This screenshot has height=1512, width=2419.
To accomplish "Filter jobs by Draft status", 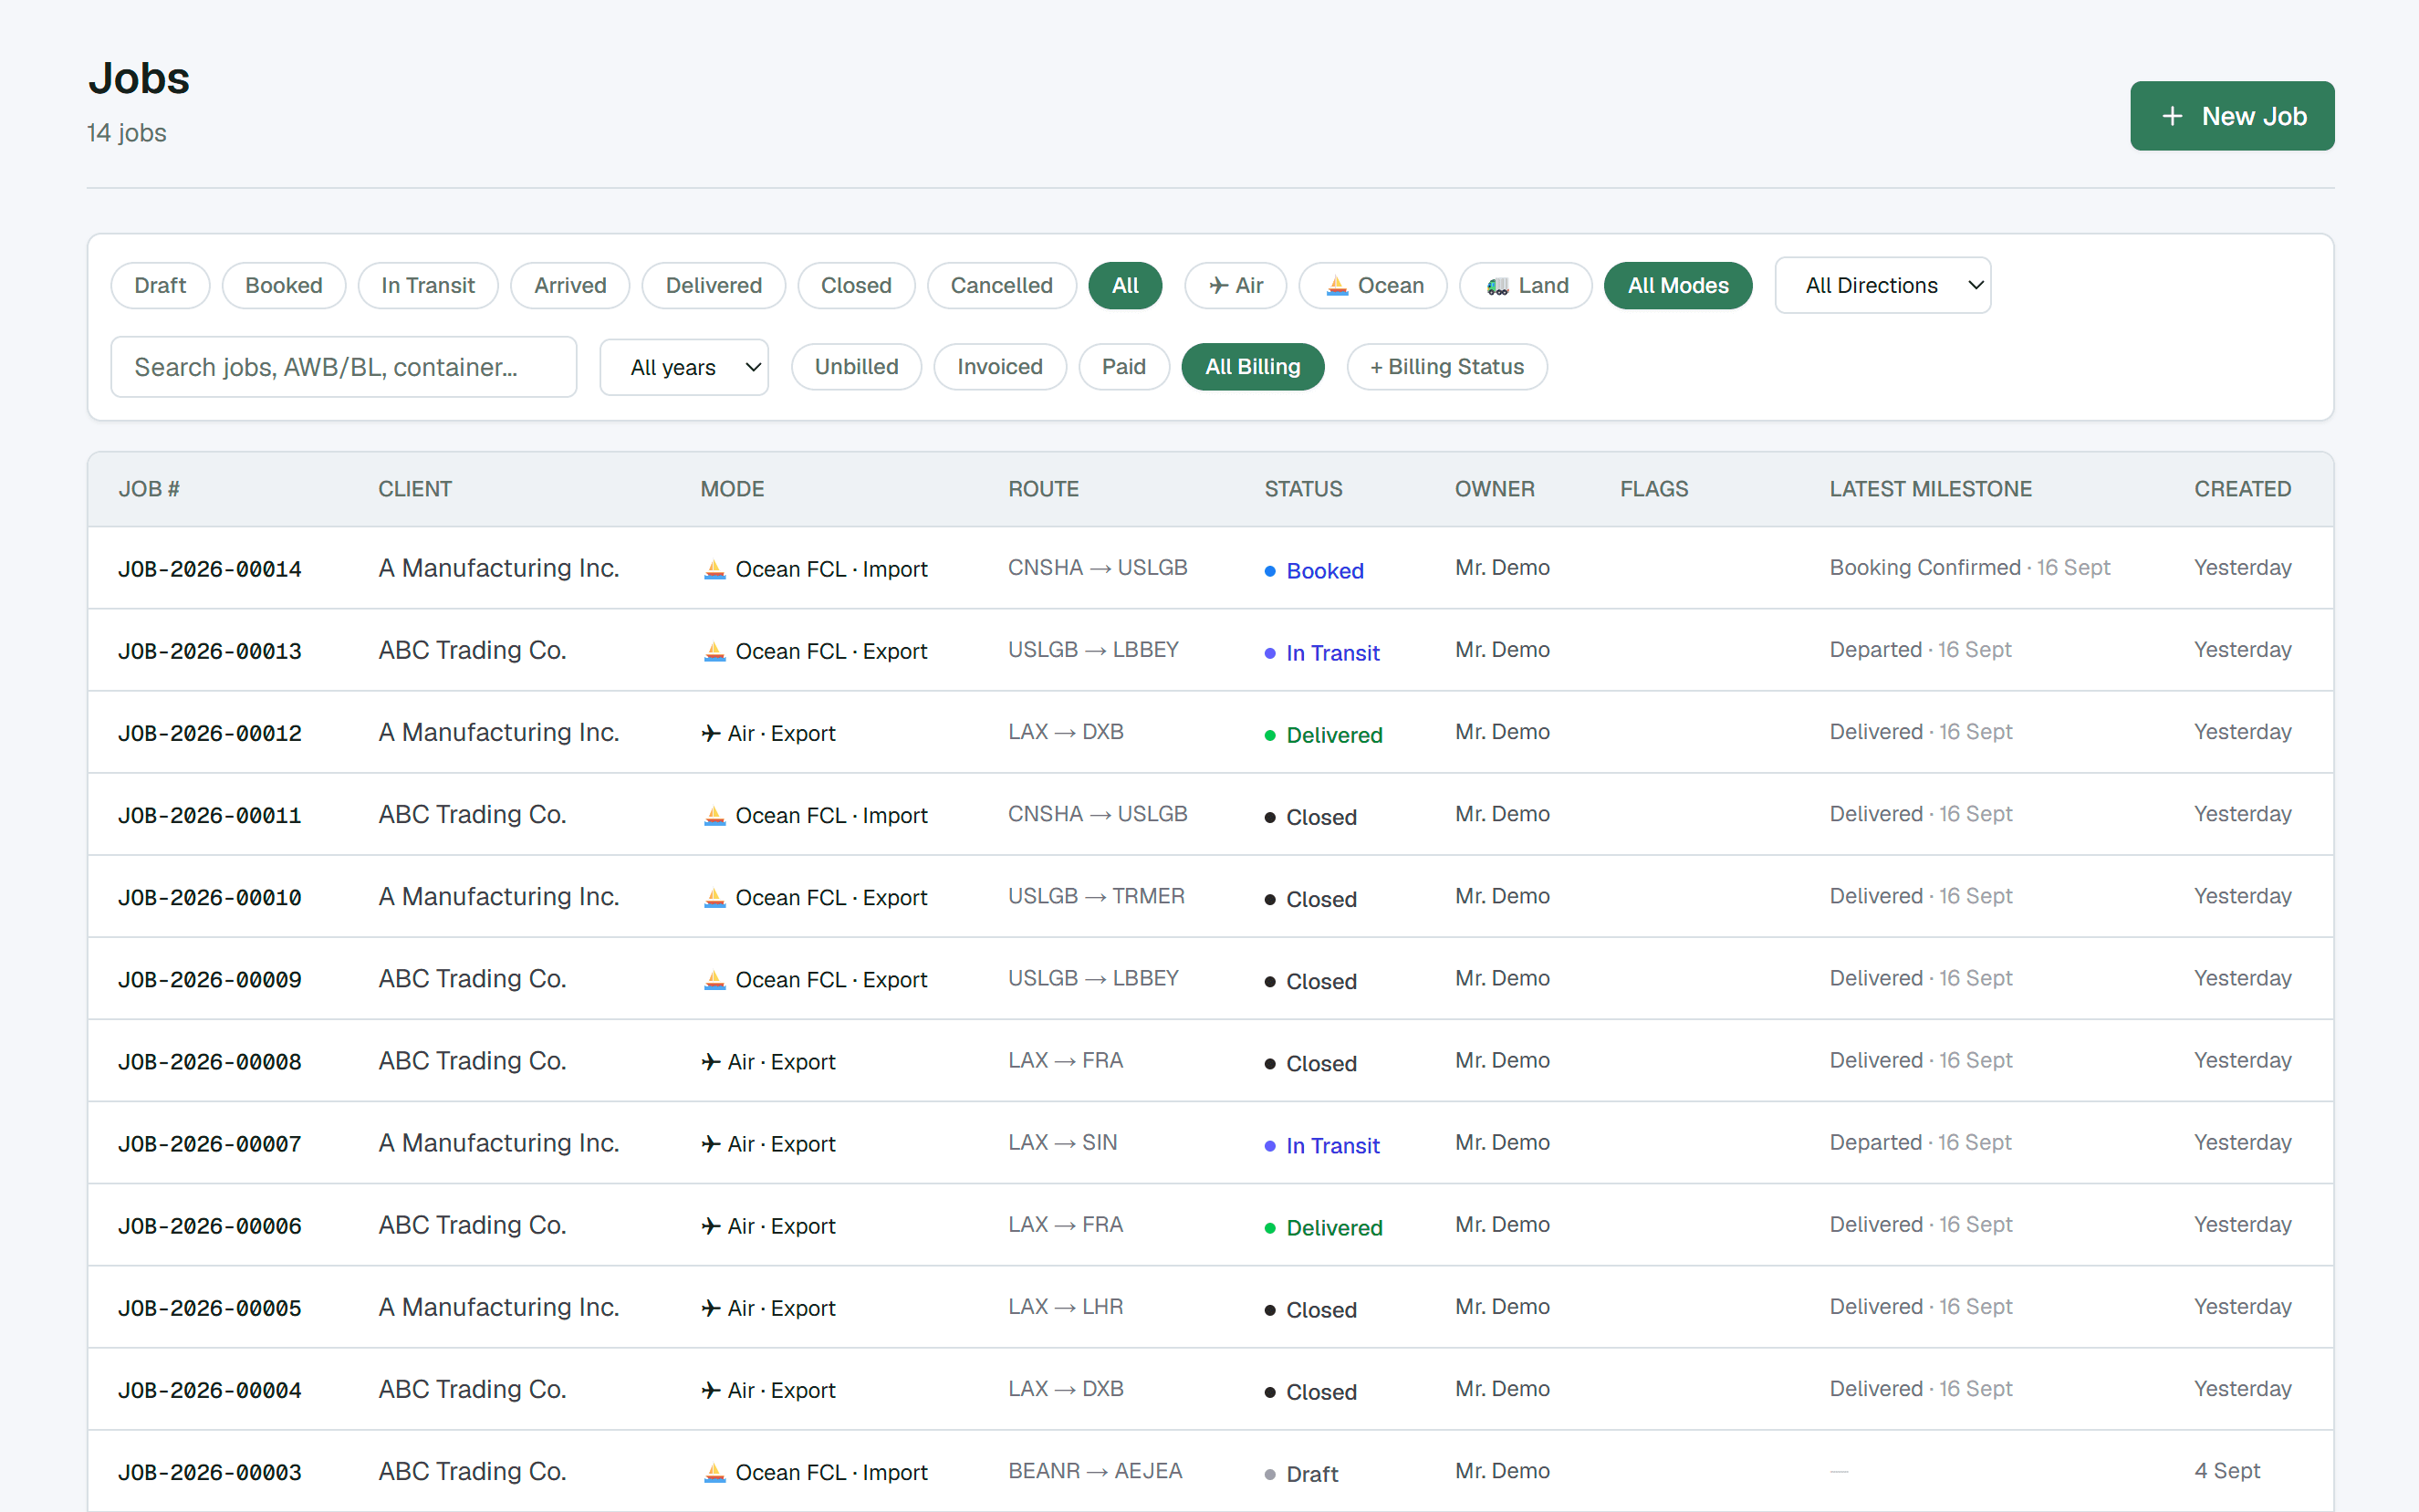I will coord(160,286).
